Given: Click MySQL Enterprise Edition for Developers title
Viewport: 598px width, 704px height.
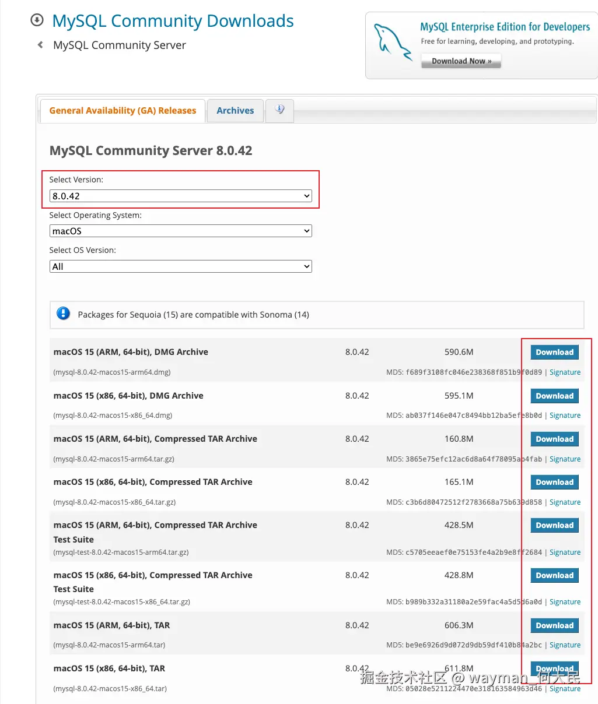Looking at the screenshot, I should pos(505,27).
